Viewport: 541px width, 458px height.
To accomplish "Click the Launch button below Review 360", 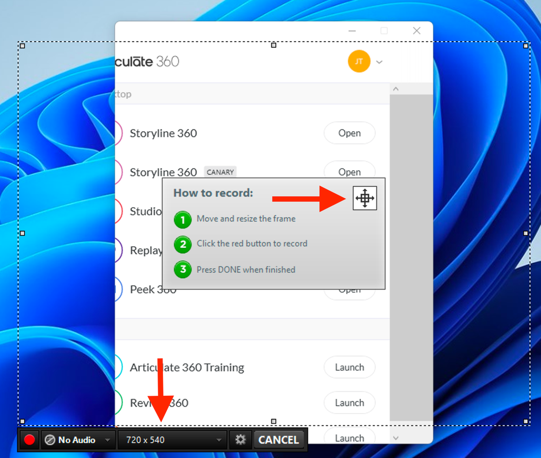I will coord(349,436).
